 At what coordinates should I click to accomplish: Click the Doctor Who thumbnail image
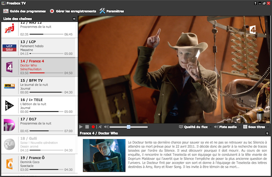[x=104, y=155]
